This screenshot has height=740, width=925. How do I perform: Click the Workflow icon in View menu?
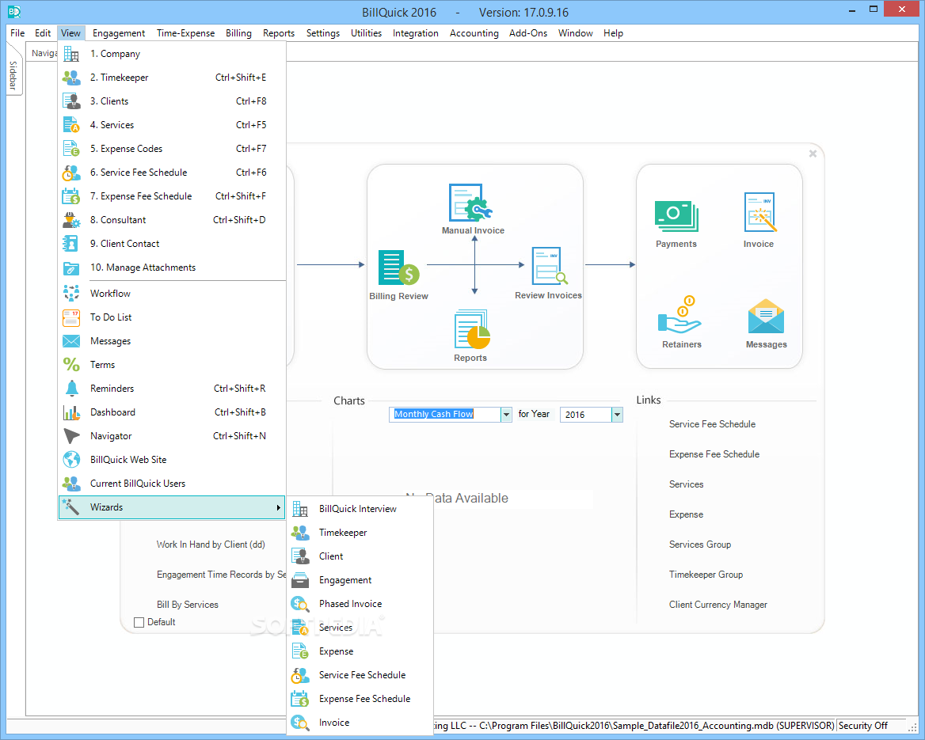(x=71, y=293)
